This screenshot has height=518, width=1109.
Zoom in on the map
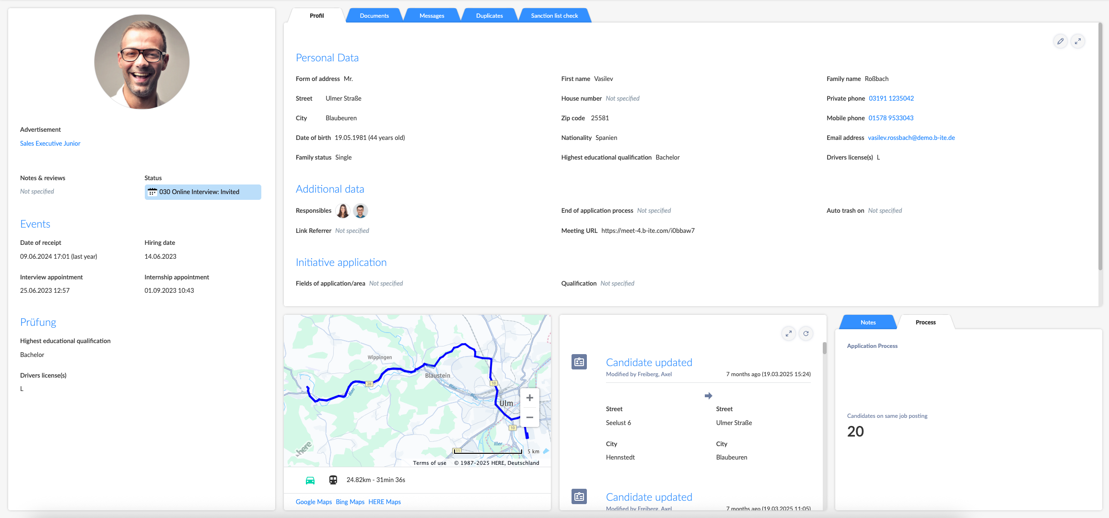coord(529,398)
